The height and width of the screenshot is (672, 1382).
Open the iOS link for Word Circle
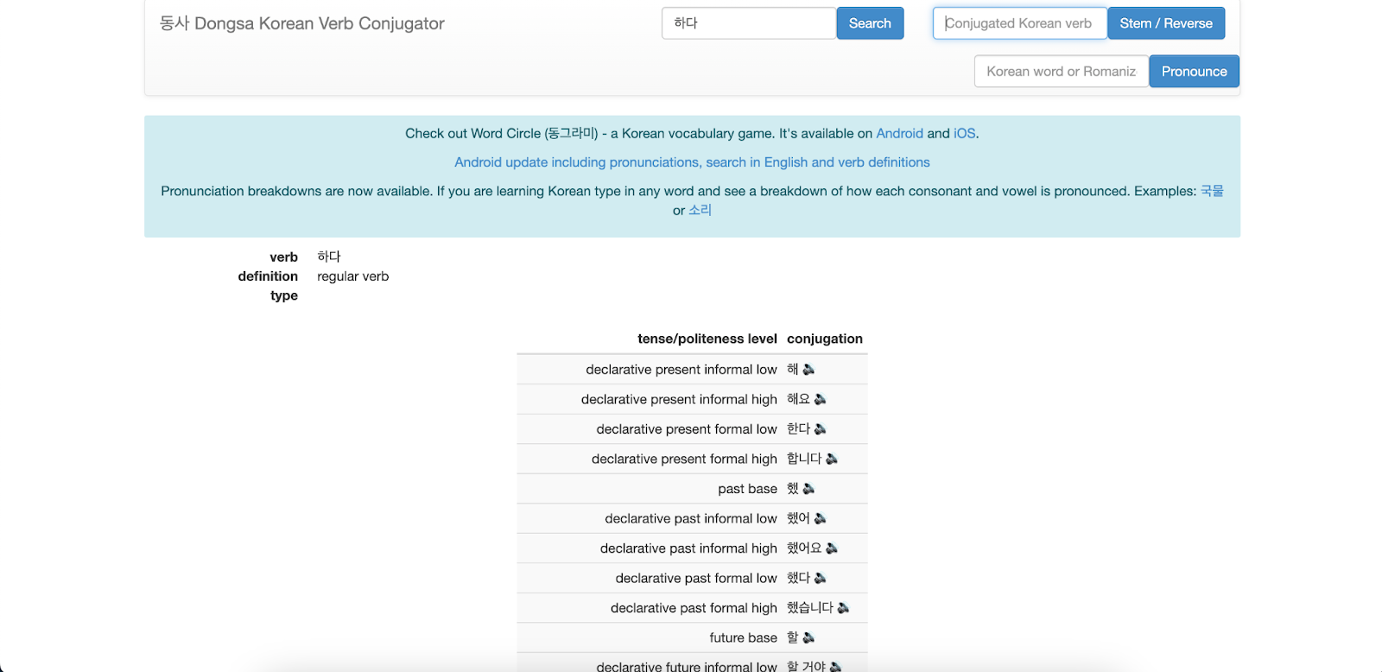[x=964, y=133]
